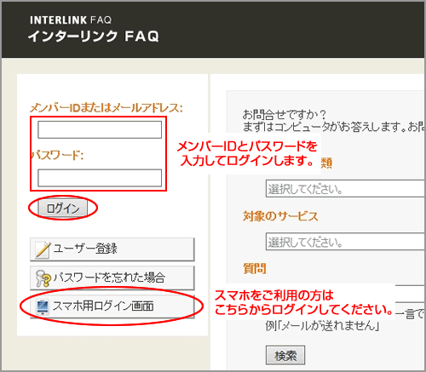Screen dimensions: 426x372
Task: Open the first 選択してください dropdown above 対象のサービス
Action: pyautogui.click(x=345, y=188)
